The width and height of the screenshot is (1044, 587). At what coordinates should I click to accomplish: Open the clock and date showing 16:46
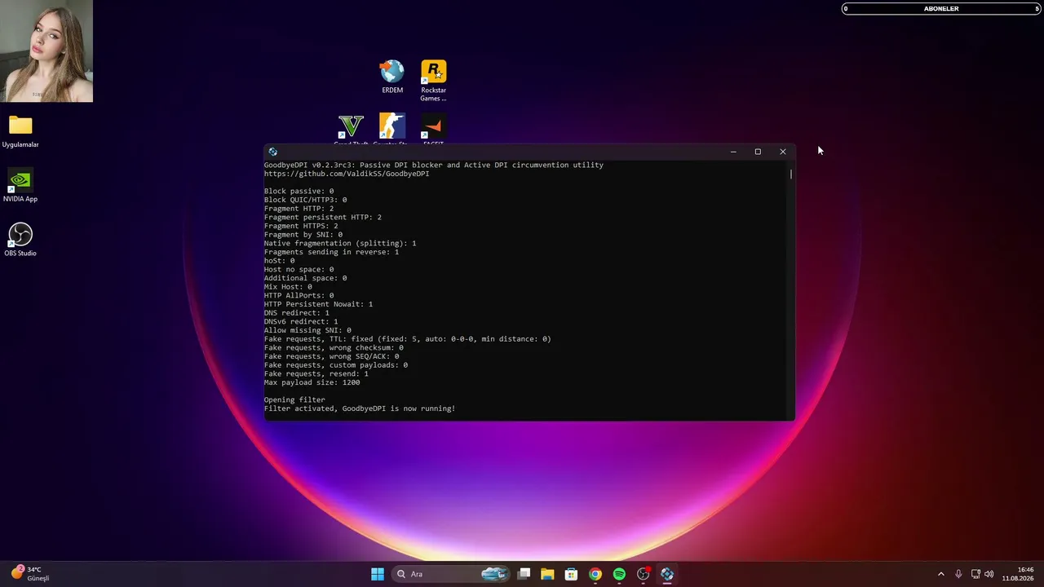pos(1018,574)
